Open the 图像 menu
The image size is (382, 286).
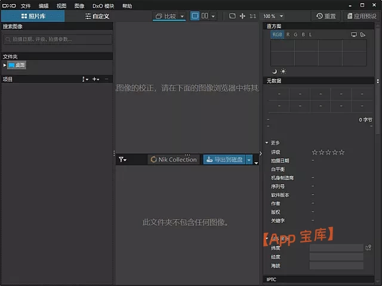[x=79, y=6]
